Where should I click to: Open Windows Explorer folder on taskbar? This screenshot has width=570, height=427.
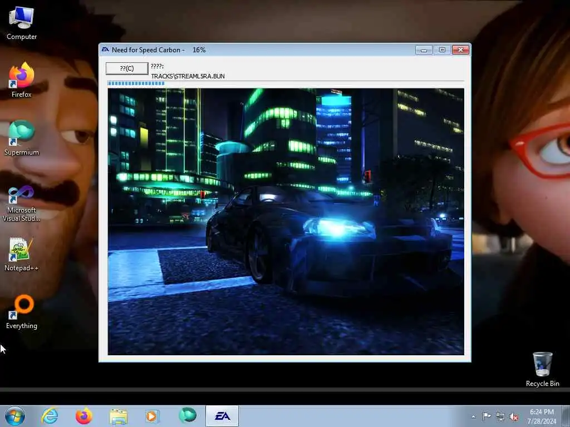point(119,416)
